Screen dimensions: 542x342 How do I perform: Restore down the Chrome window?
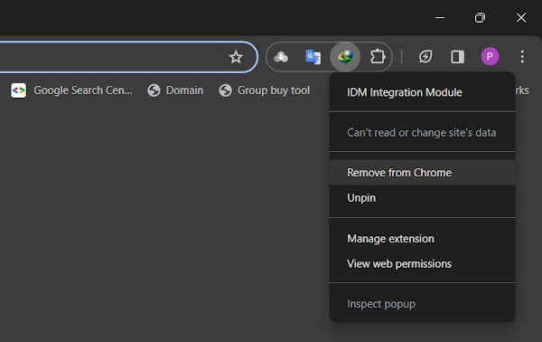480,18
